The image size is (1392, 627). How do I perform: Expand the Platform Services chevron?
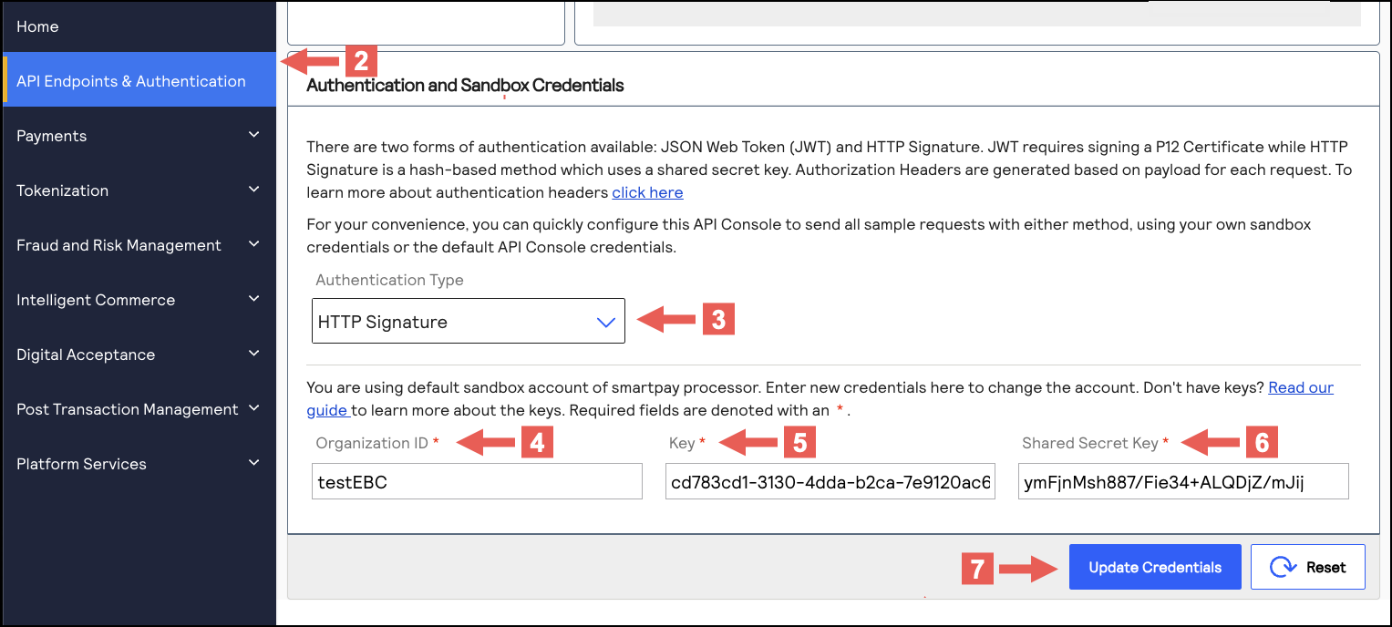[253, 463]
